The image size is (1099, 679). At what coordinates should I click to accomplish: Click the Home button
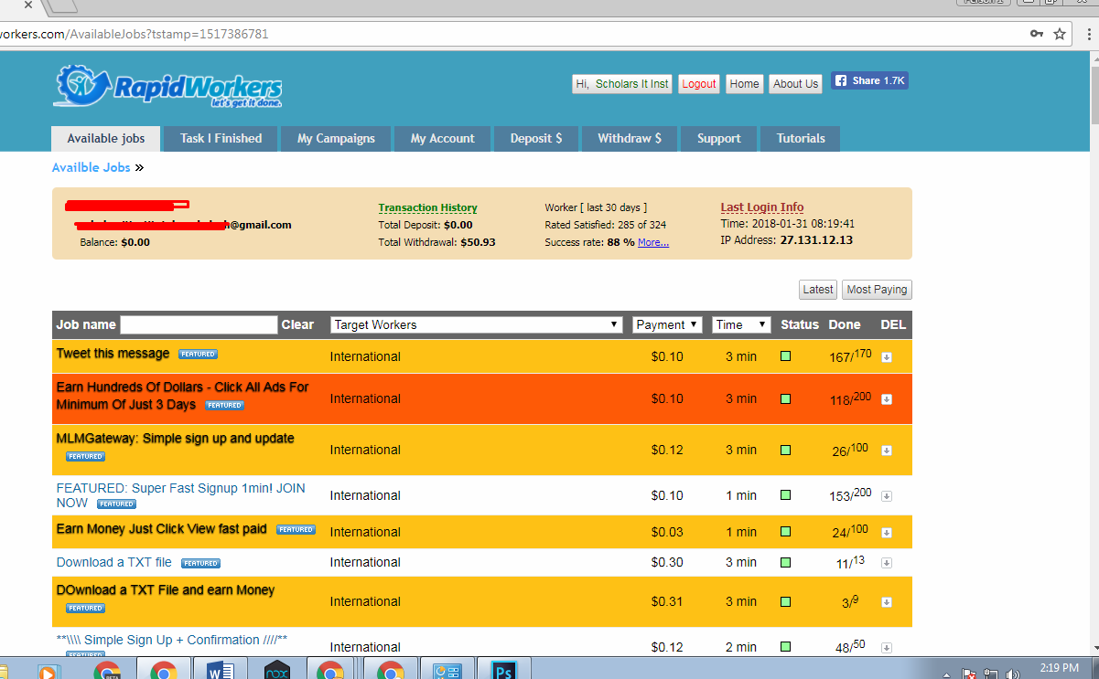[744, 84]
